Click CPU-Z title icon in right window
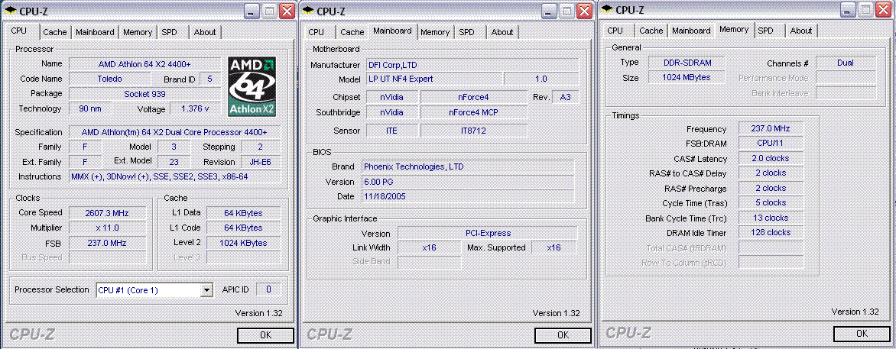Image resolution: width=896 pixels, height=349 pixels. [x=606, y=9]
